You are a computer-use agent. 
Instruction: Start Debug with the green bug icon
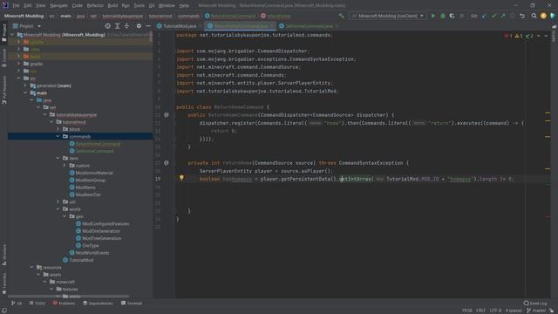point(443,16)
